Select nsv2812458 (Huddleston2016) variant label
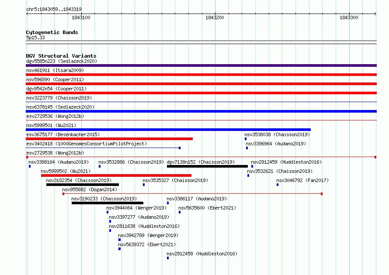 (202, 254)
